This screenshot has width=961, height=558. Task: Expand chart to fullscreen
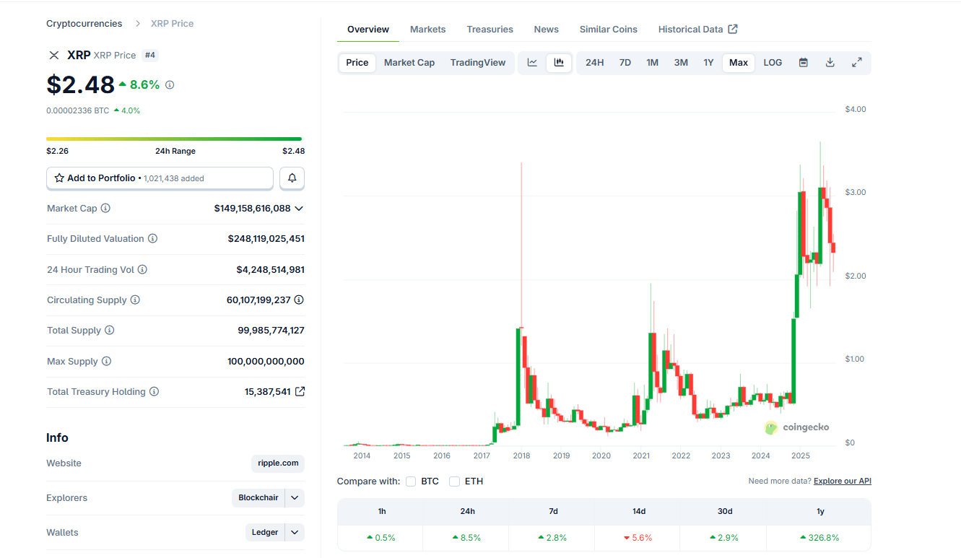tap(857, 63)
